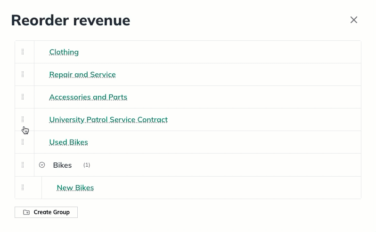The image size is (376, 232).
Task: Click the drag handle beside Accessories and Parts
Action: pyautogui.click(x=23, y=97)
